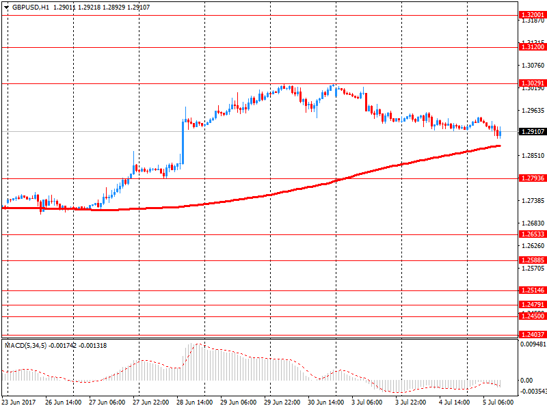Click the 4 Jul 14:00 time label

(x=455, y=402)
